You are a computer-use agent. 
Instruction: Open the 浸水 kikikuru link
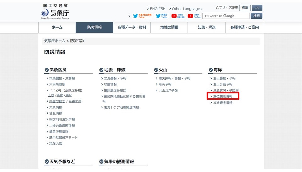(60, 95)
